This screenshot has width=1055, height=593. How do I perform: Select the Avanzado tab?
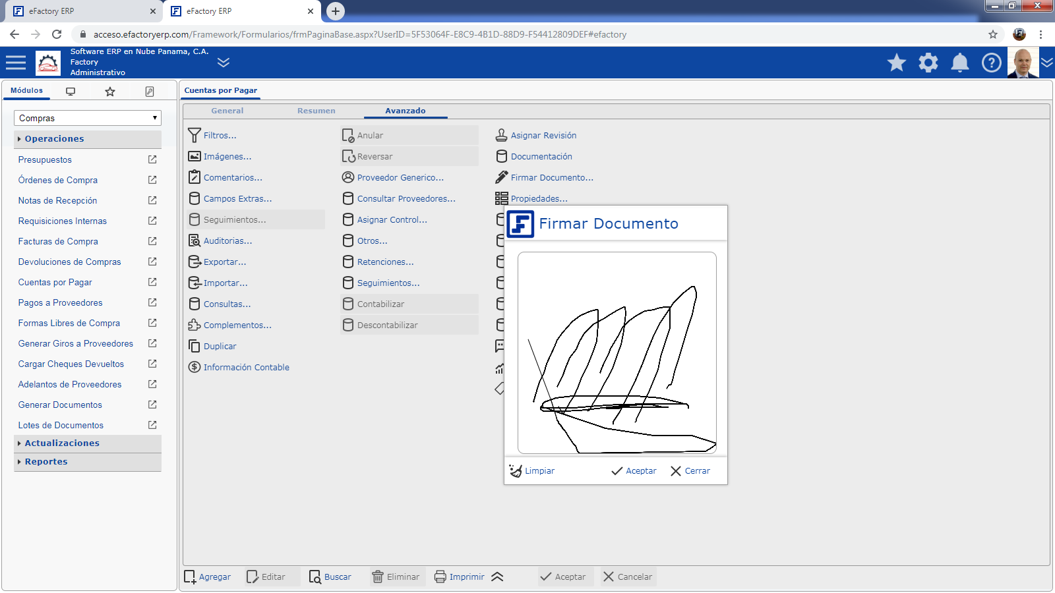[406, 111]
